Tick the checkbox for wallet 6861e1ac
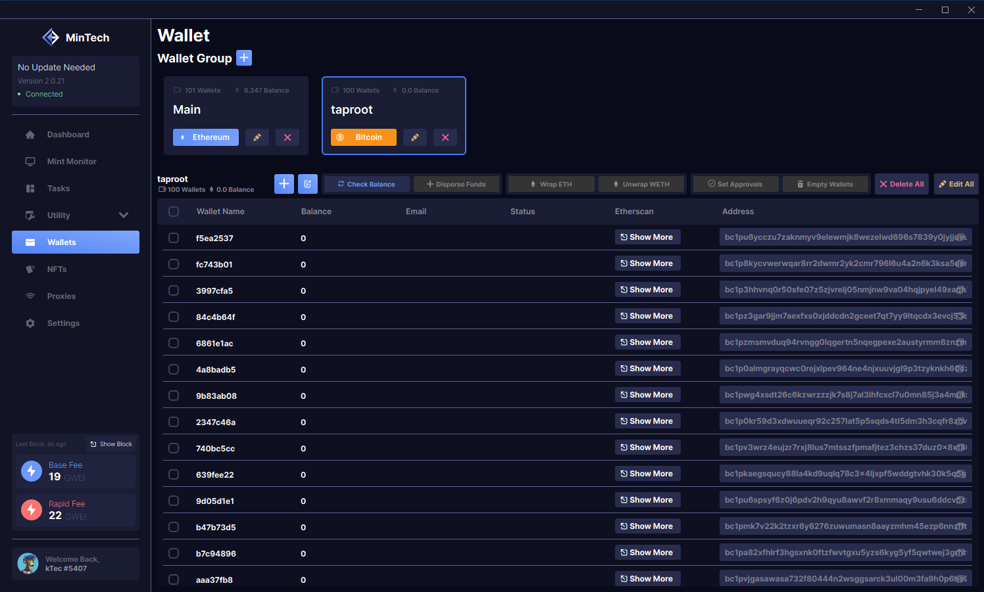 (x=174, y=343)
